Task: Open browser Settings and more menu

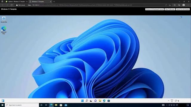Action: [188, 5]
